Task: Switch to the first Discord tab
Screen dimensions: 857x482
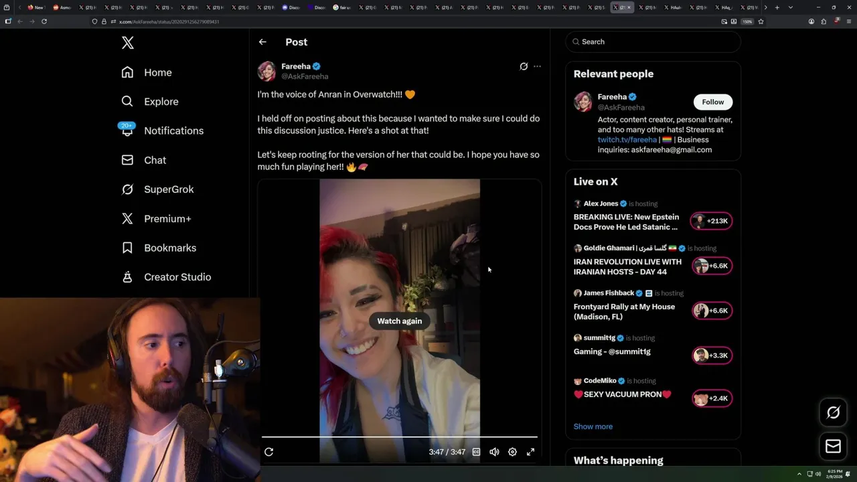Action: (291, 7)
